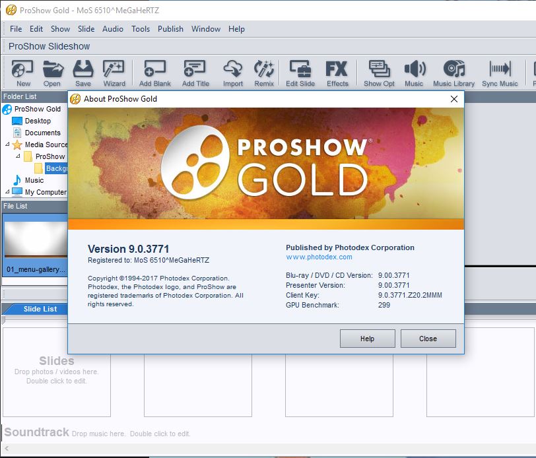Click the Soundtrack drop area

pyautogui.click(x=97, y=432)
